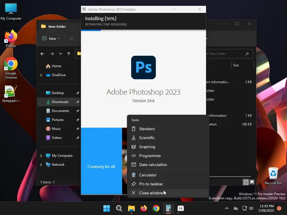This screenshot has height=215, width=287.
Task: Unpin Music via its pin icon
Action: [x=78, y=129]
